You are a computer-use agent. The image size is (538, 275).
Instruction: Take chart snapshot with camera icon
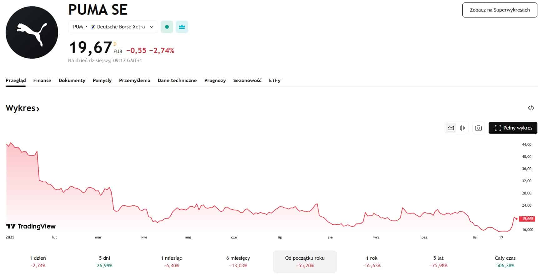478,128
